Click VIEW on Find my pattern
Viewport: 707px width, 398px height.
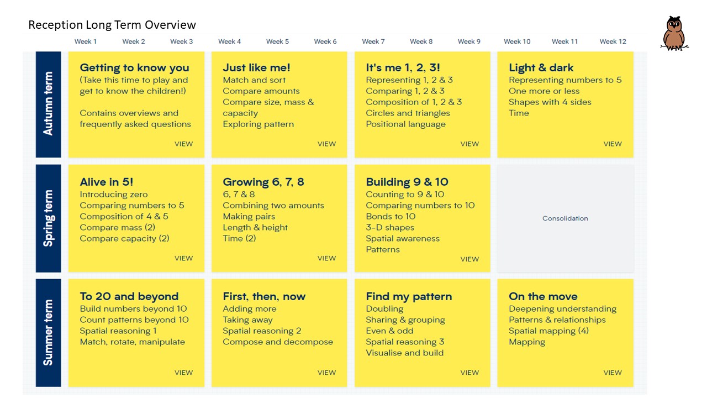[x=469, y=373]
